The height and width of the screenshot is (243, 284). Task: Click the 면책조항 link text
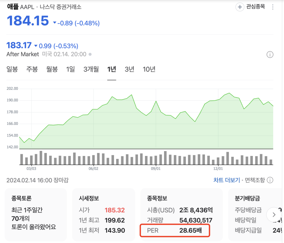coord(255,180)
